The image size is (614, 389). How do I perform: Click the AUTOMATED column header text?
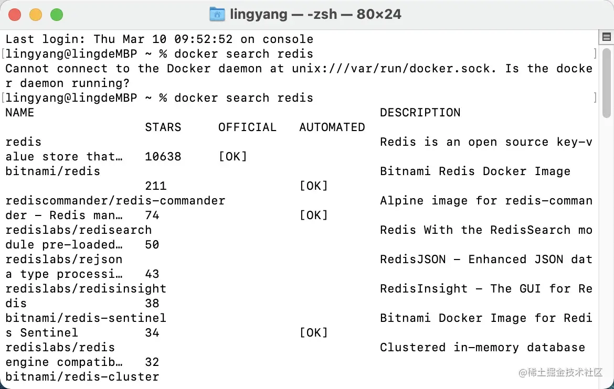332,127
